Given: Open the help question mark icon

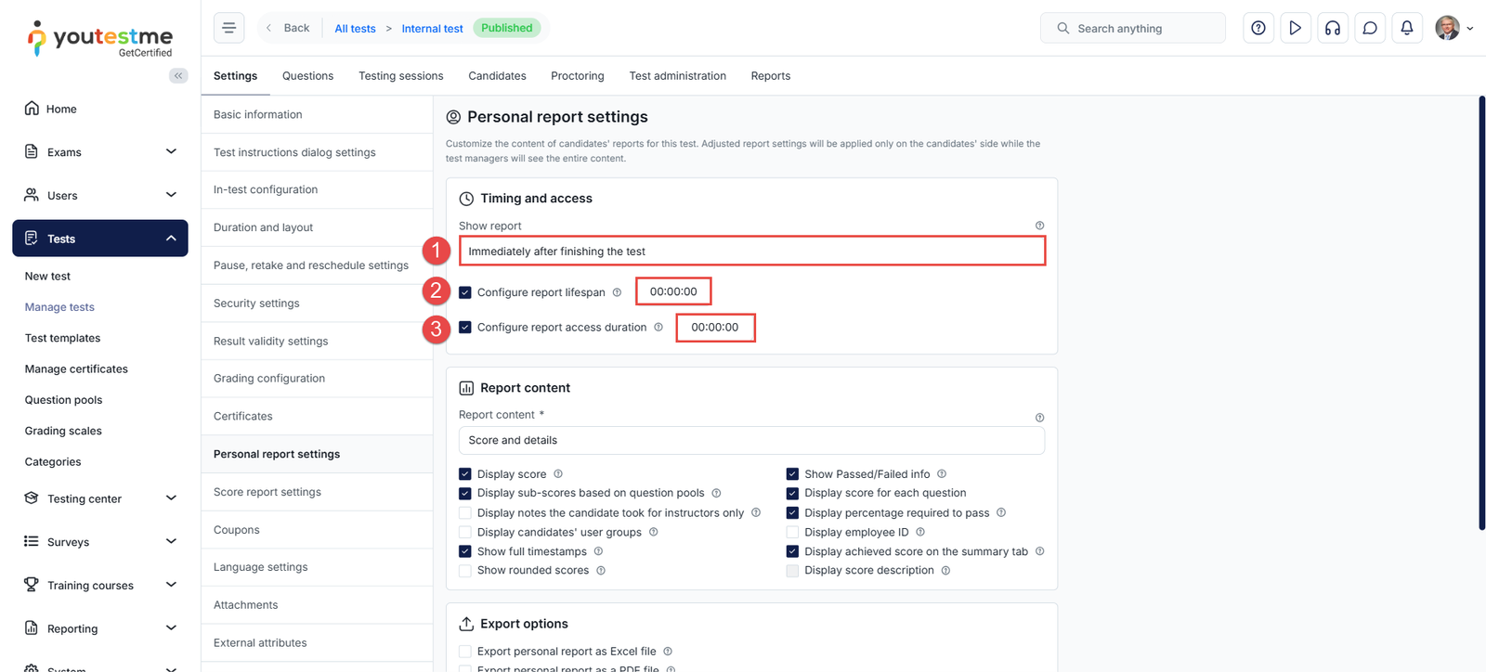Looking at the screenshot, I should (1258, 28).
